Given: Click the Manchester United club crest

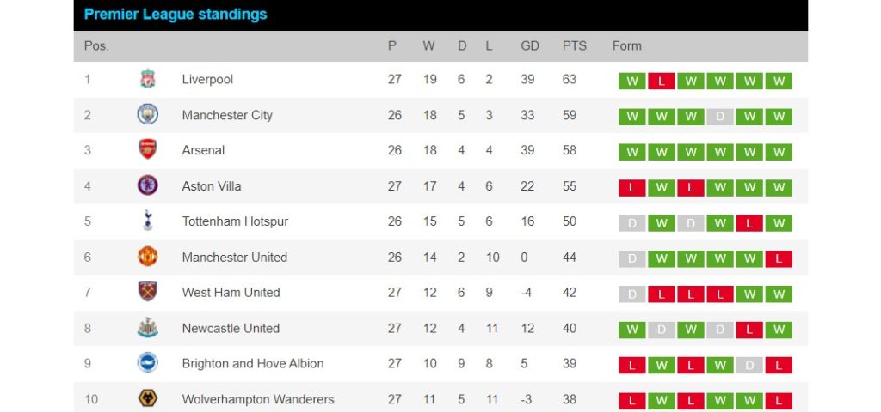Looking at the screenshot, I should [148, 257].
